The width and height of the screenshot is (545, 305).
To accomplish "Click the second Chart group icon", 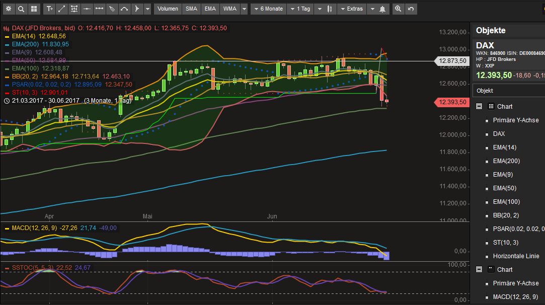I will point(491,270).
